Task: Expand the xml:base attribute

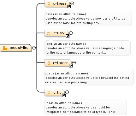Action: click(72, 3)
